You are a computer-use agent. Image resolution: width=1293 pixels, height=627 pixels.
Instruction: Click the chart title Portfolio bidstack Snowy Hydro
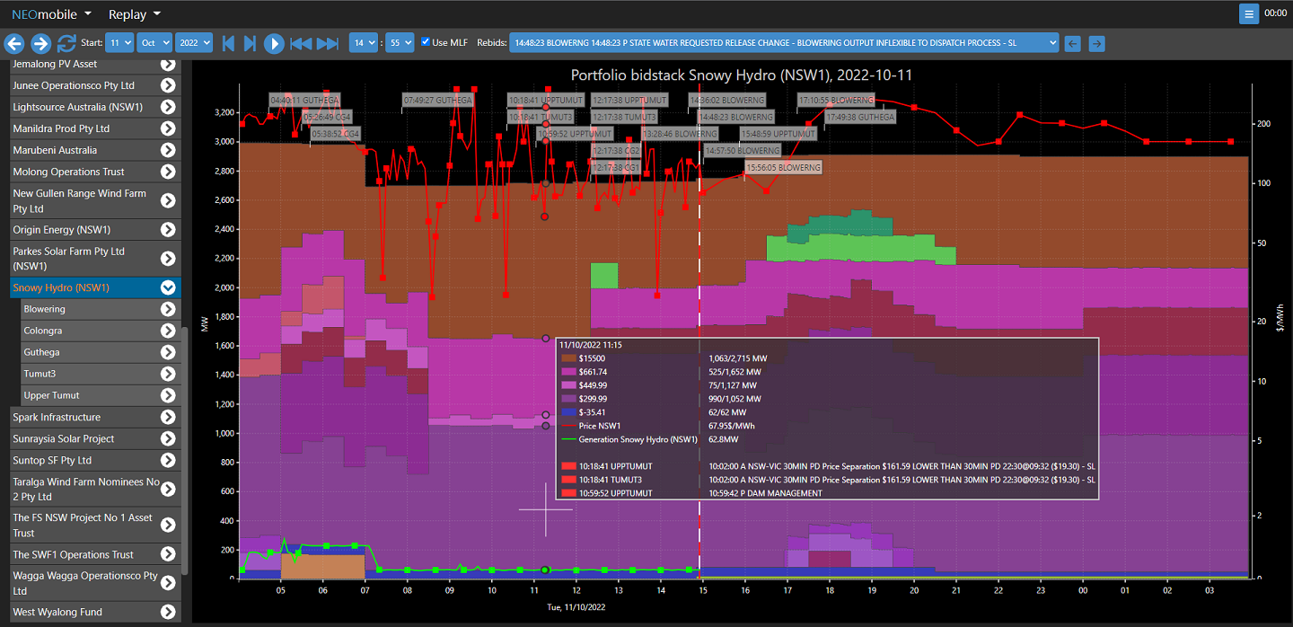click(742, 75)
